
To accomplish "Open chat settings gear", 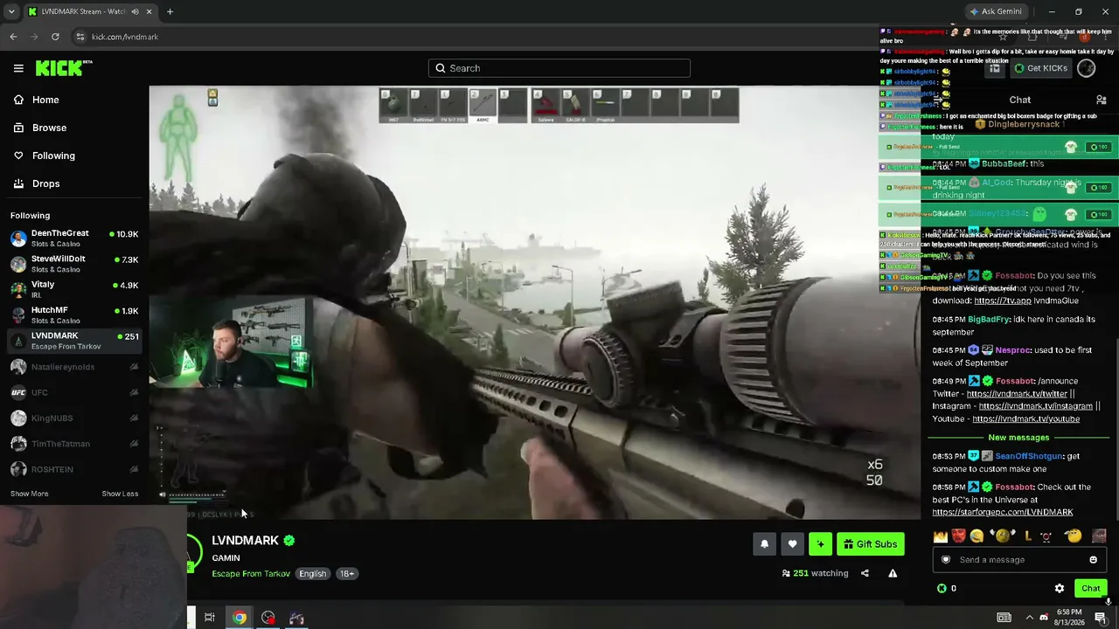I will (1060, 589).
